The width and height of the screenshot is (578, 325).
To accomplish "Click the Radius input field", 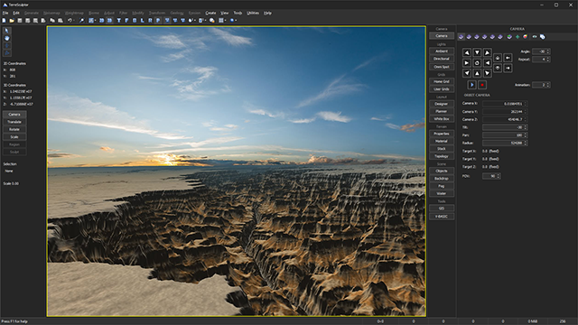I will (x=505, y=143).
